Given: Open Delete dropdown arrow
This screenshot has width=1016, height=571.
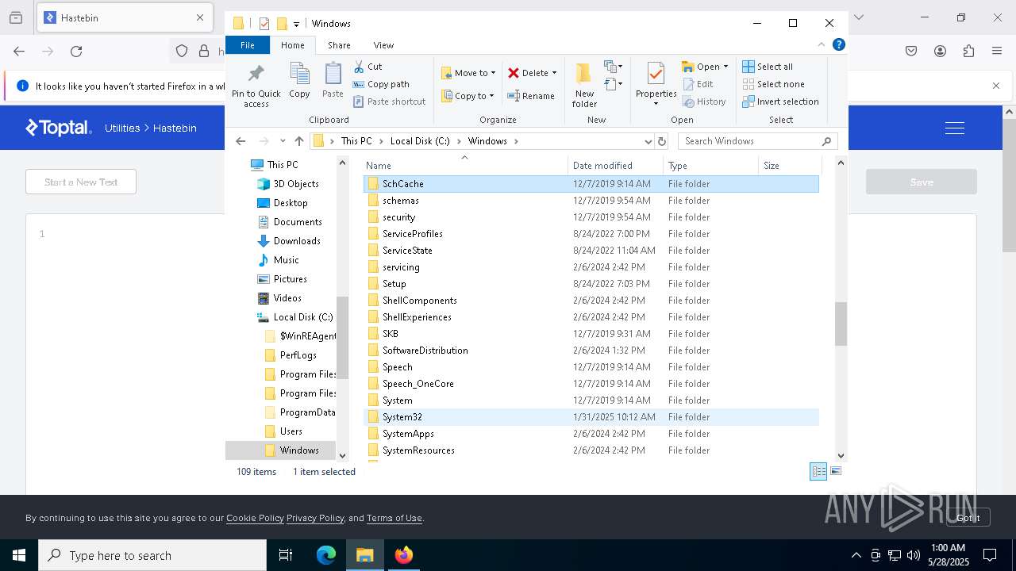Looking at the screenshot, I should (554, 73).
